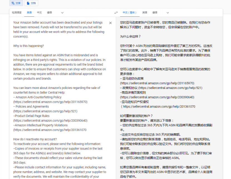Click the translated URL ending in help/201361070
The image size is (231, 179).
pos(158,106)
